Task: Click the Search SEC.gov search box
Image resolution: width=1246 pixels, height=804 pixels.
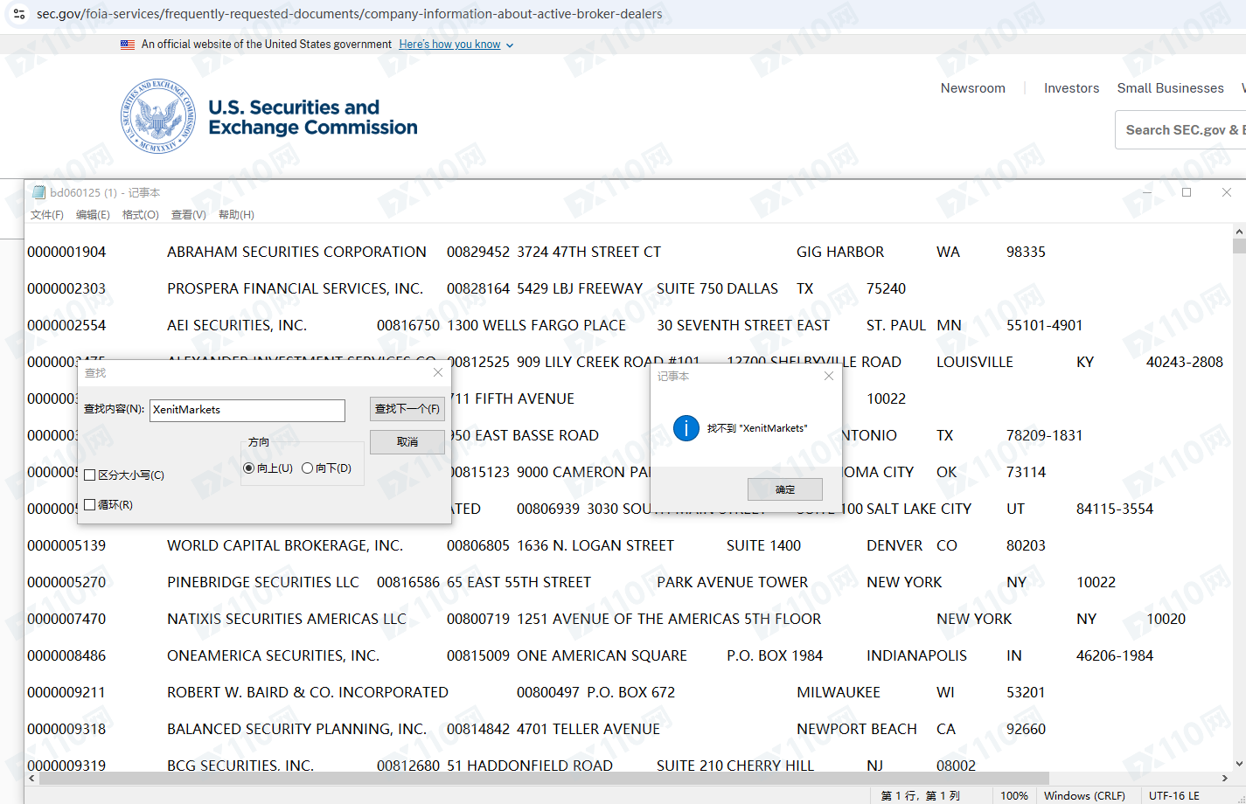Action: coord(1180,129)
